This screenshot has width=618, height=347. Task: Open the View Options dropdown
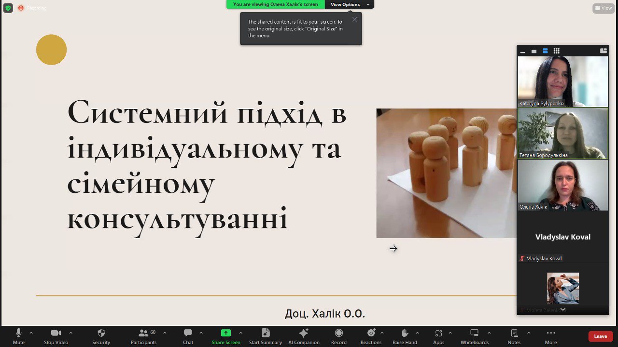point(349,4)
